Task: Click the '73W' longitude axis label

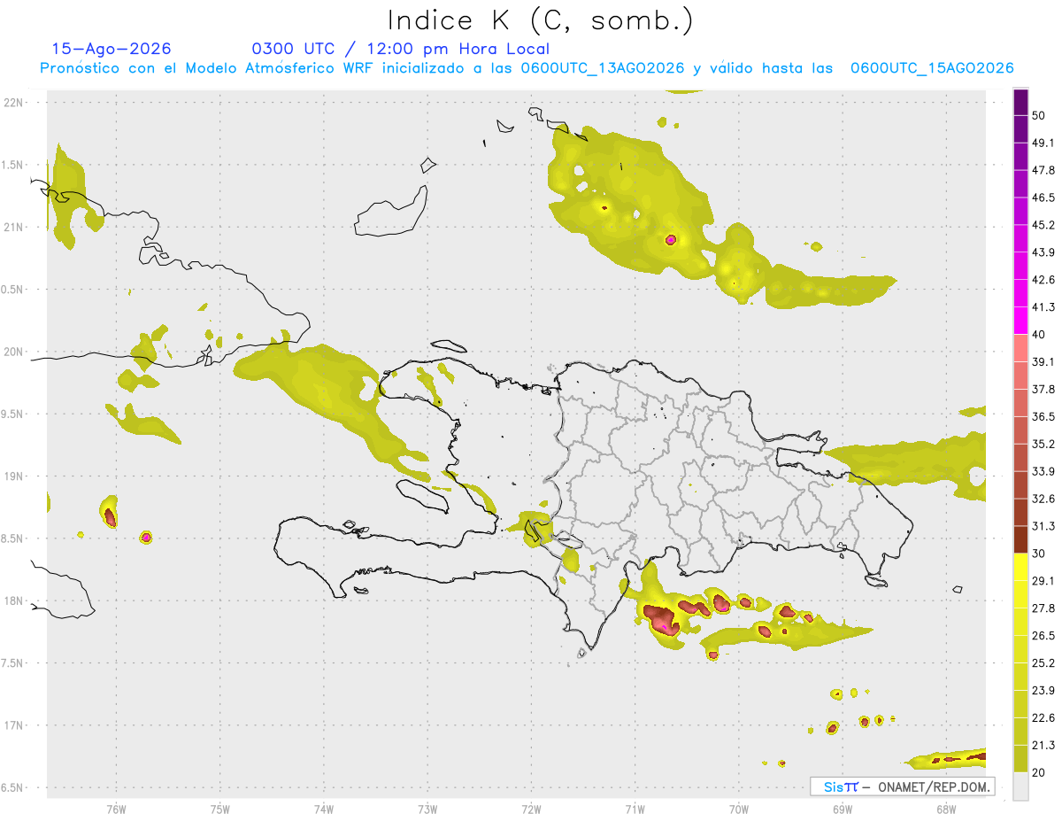Action: [427, 809]
